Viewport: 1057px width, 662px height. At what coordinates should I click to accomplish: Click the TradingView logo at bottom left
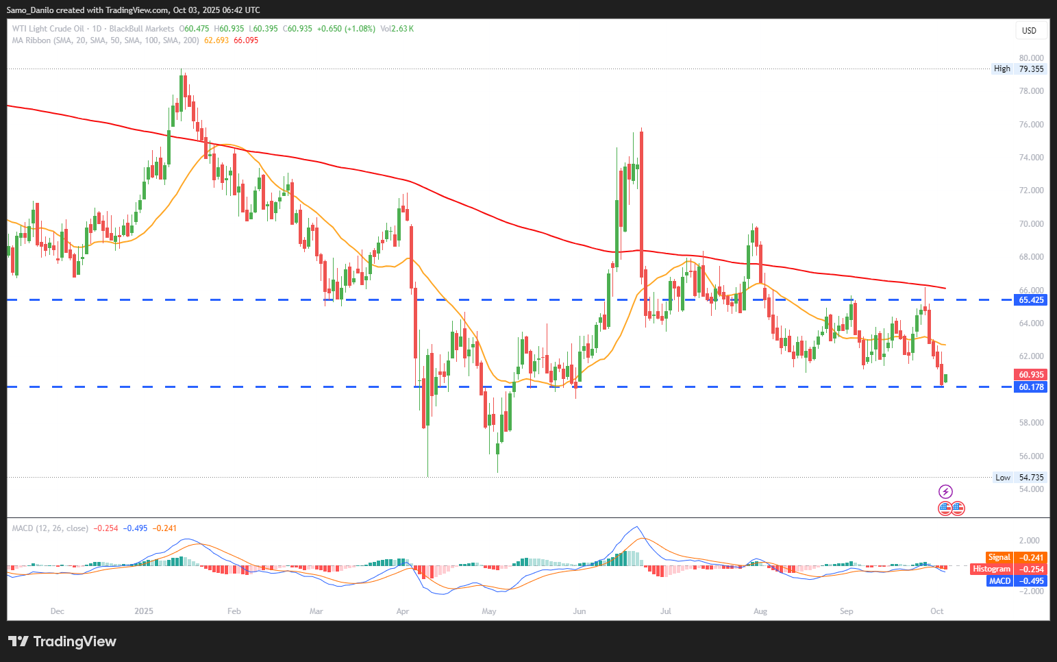click(x=62, y=641)
